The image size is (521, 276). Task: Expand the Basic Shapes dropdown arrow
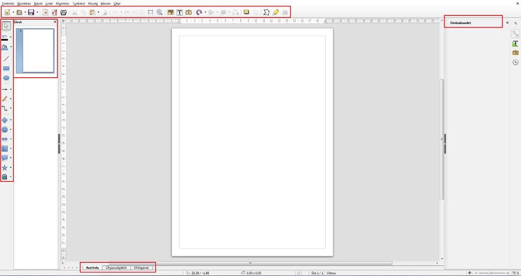click(11, 120)
